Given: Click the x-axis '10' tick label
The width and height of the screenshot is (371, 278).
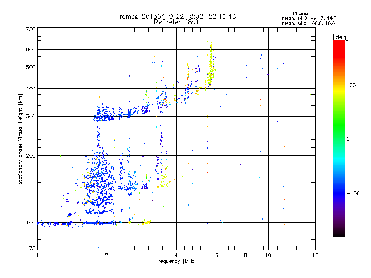Looking at the screenshot, I should click(268, 255).
